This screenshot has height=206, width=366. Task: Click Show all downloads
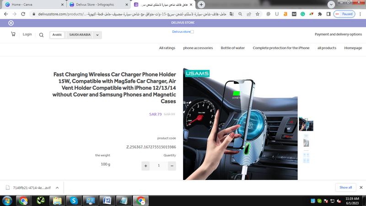click(346, 187)
